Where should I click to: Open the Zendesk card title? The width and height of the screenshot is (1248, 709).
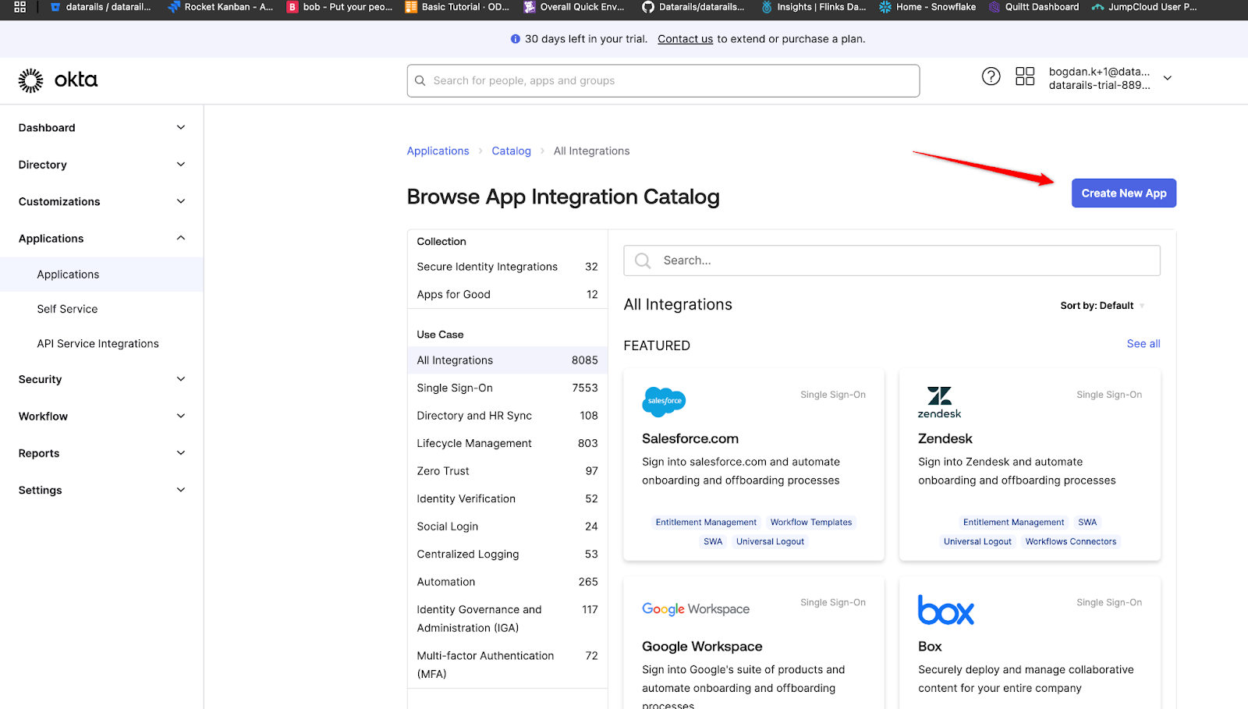point(945,439)
